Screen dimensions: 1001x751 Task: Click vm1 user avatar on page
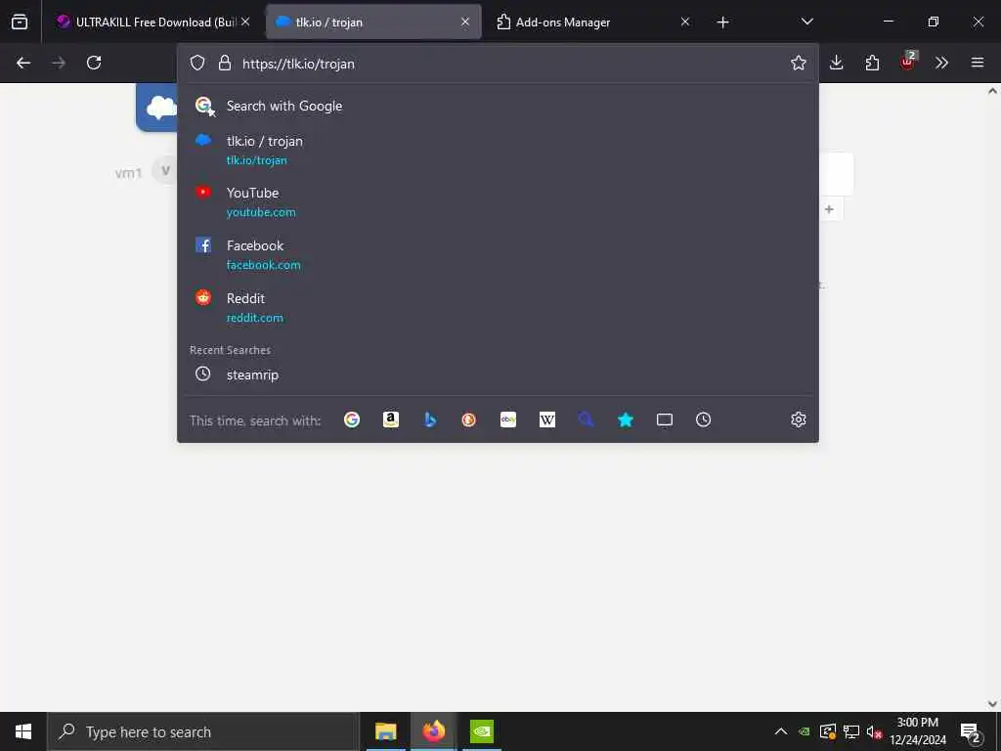tap(164, 171)
